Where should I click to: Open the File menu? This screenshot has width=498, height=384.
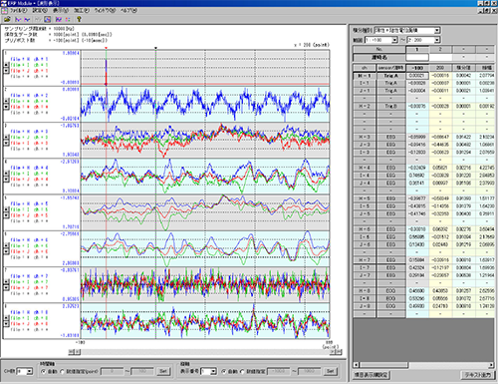pyautogui.click(x=18, y=10)
